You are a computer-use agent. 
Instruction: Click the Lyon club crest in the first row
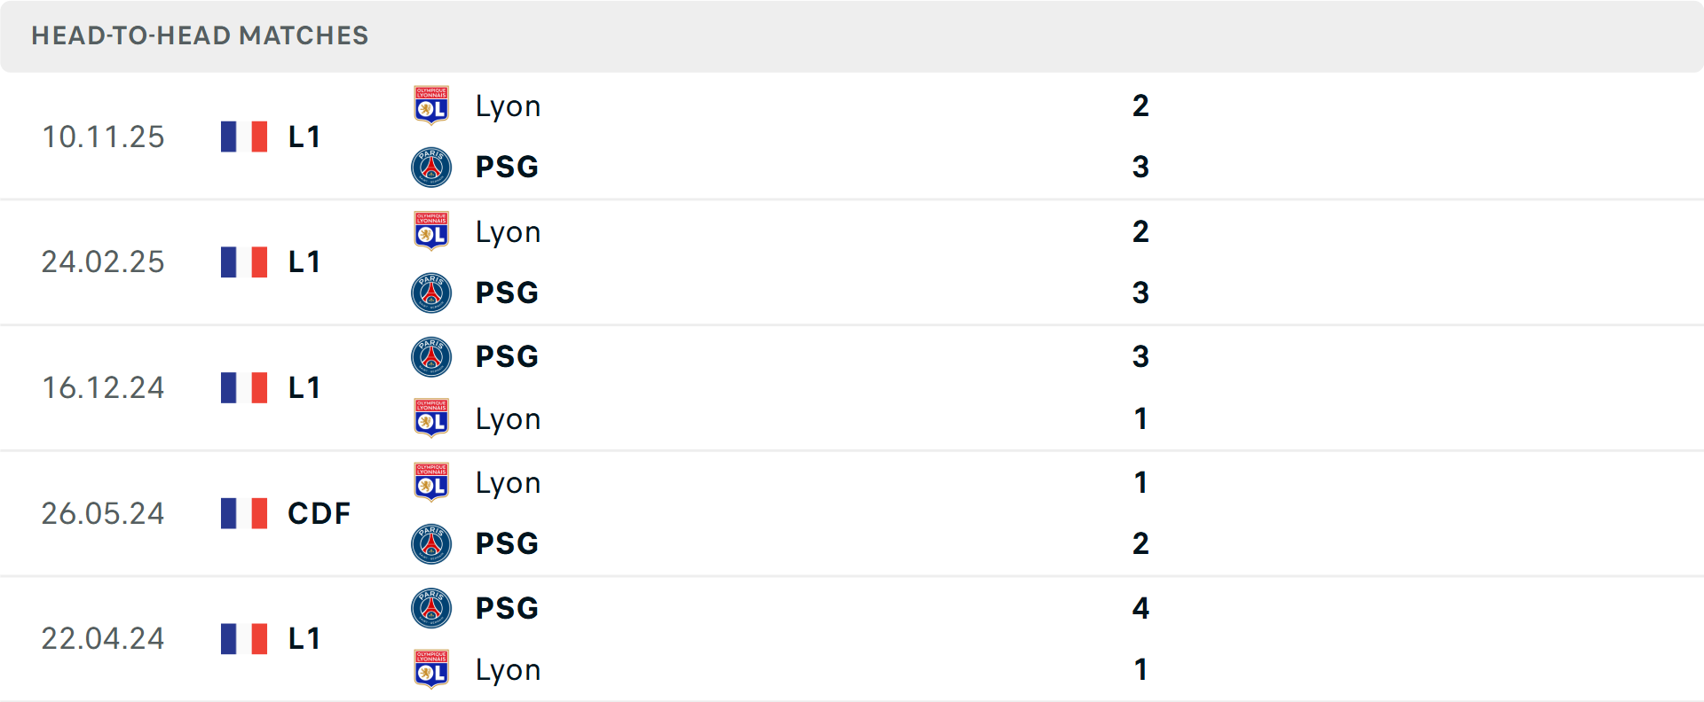click(431, 106)
